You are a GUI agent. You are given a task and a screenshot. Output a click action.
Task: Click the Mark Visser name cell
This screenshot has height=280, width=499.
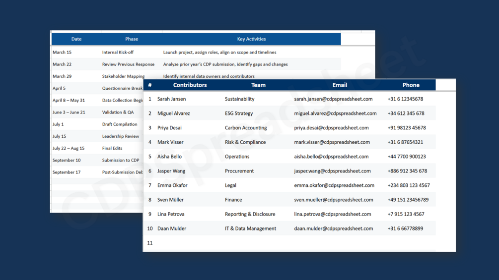(170, 142)
